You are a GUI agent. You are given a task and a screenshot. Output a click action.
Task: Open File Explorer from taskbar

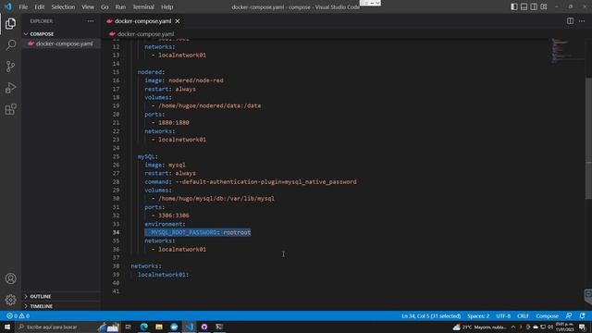[x=159, y=327]
